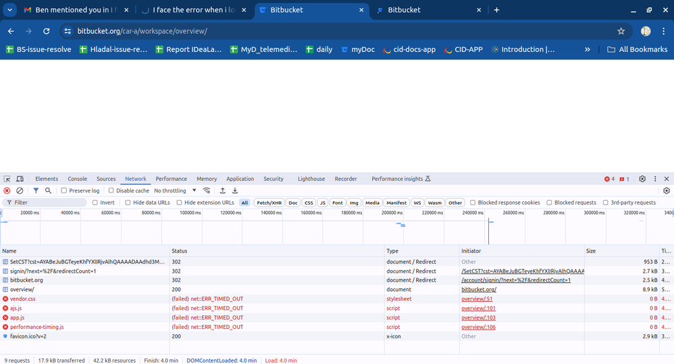Open initiator link overview/:103
The image size is (674, 364).
[478, 317]
